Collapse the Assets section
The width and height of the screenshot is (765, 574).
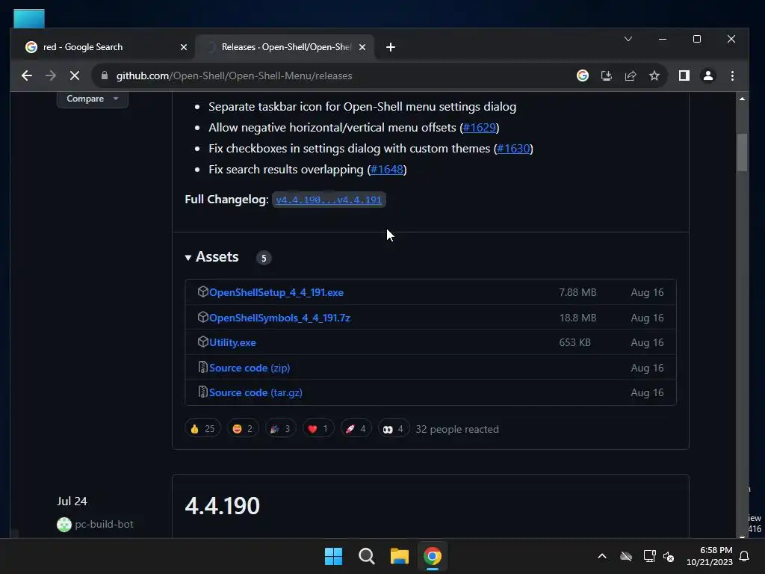point(211,257)
